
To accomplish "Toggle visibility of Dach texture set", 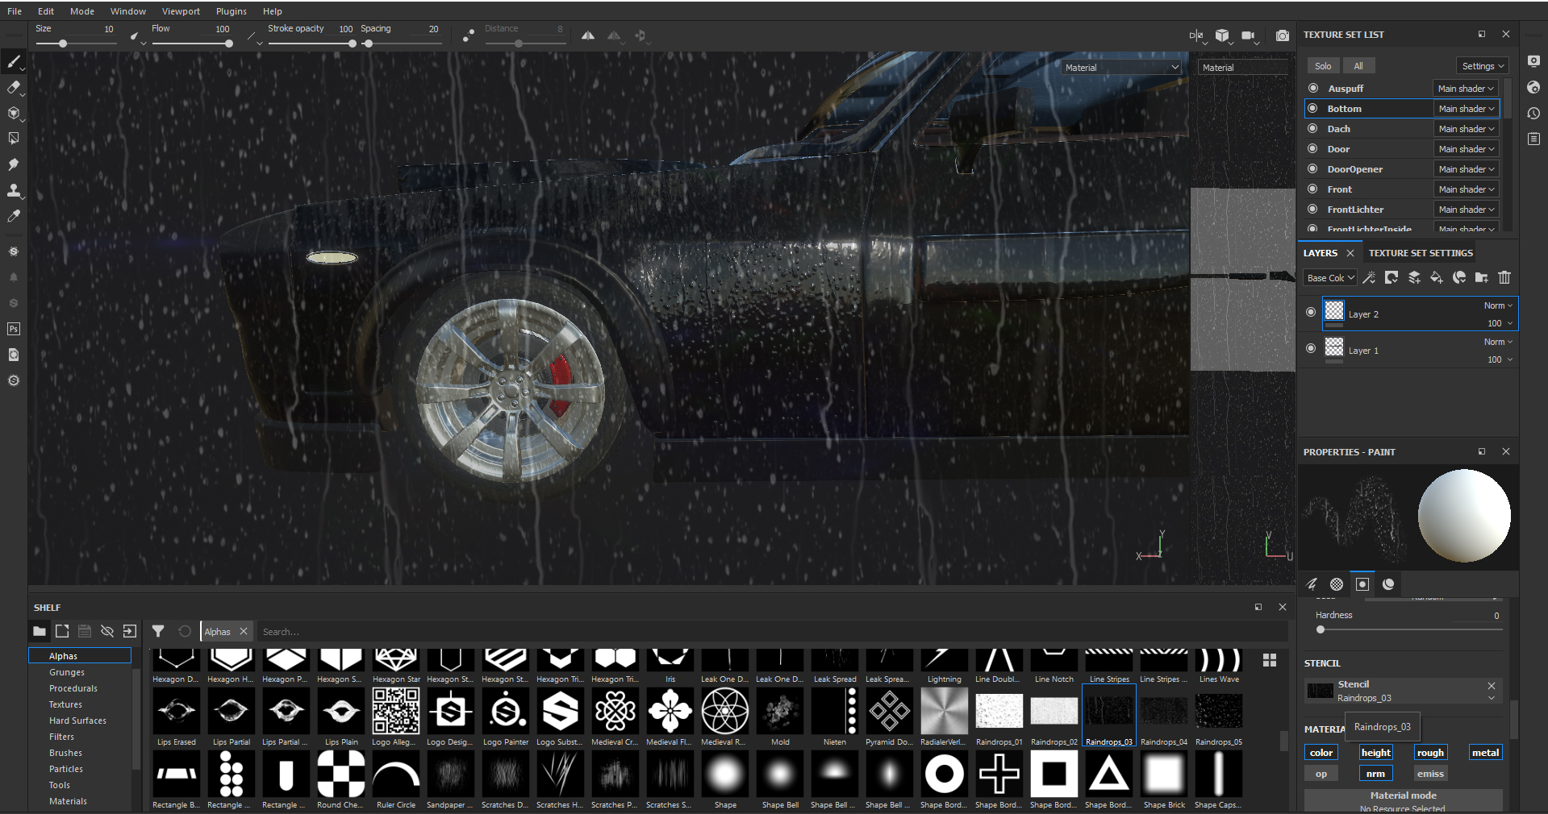I will [x=1312, y=129].
